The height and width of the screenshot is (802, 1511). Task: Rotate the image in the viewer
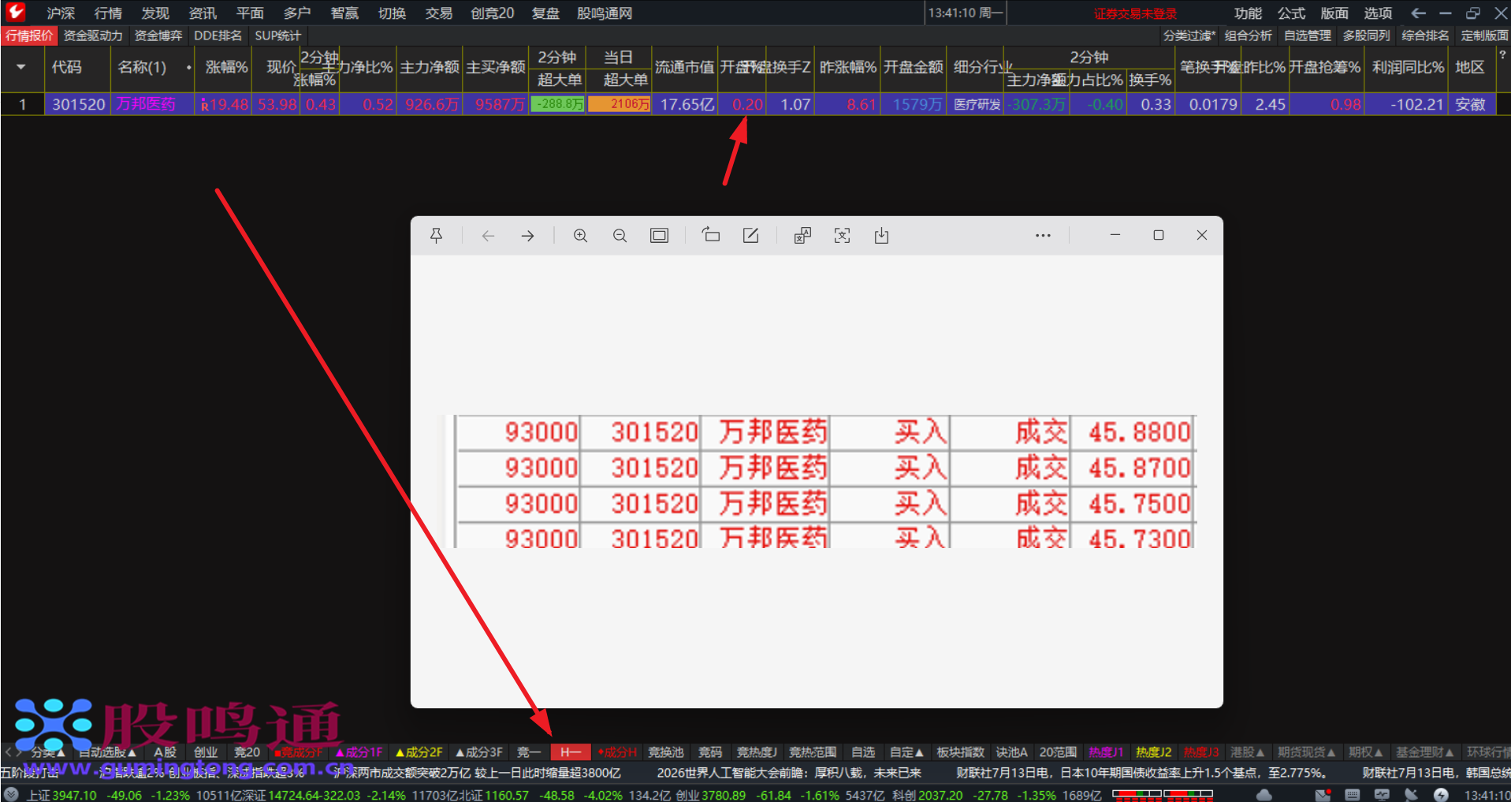tap(711, 235)
